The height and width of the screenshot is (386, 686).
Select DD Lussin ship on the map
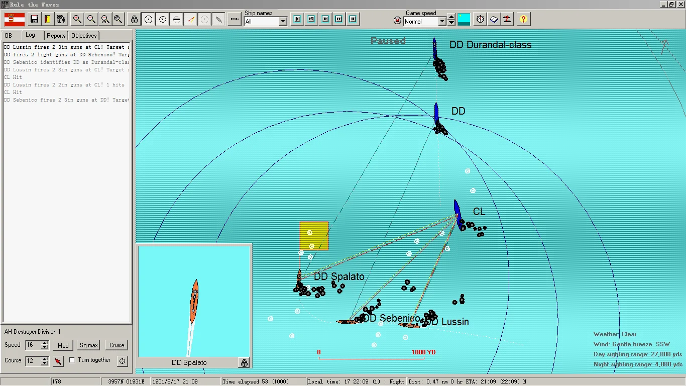(x=409, y=325)
